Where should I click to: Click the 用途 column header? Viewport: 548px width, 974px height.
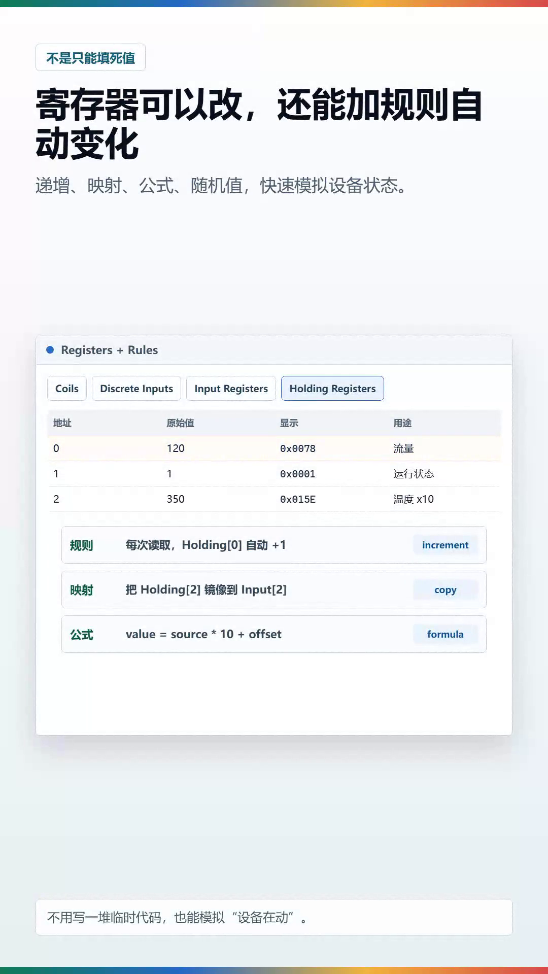(x=402, y=423)
